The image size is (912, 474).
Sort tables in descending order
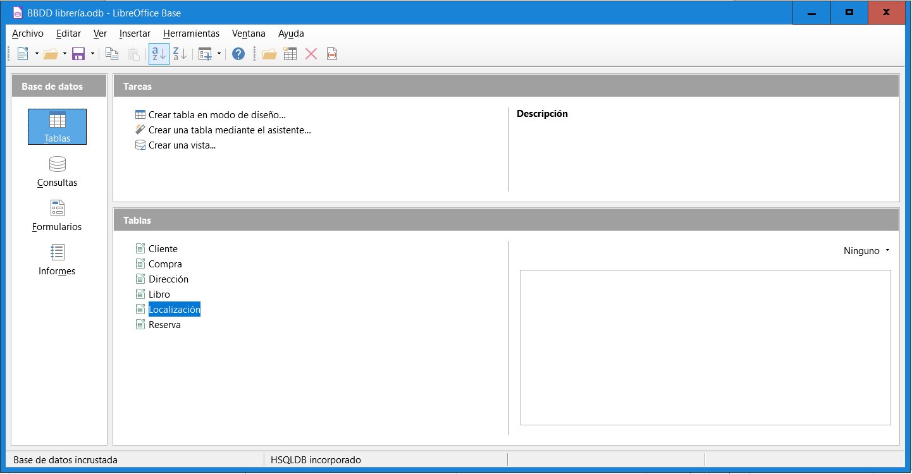point(180,54)
